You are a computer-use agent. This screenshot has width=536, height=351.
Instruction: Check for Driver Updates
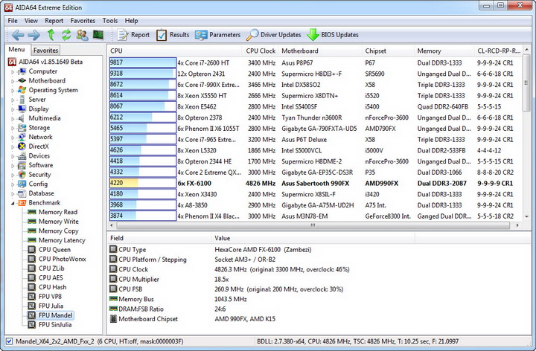coord(273,35)
